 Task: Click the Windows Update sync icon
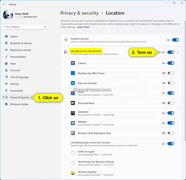6,104
